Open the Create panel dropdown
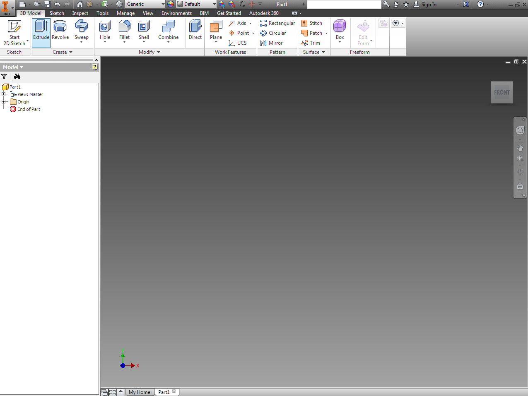This screenshot has height=396, width=528. pos(70,52)
